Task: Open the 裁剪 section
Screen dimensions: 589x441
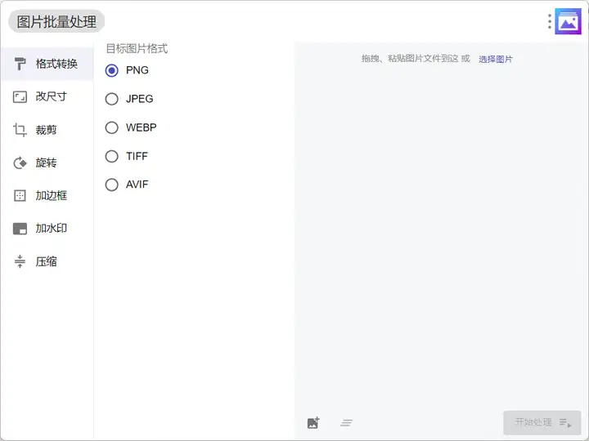Action: coord(47,130)
